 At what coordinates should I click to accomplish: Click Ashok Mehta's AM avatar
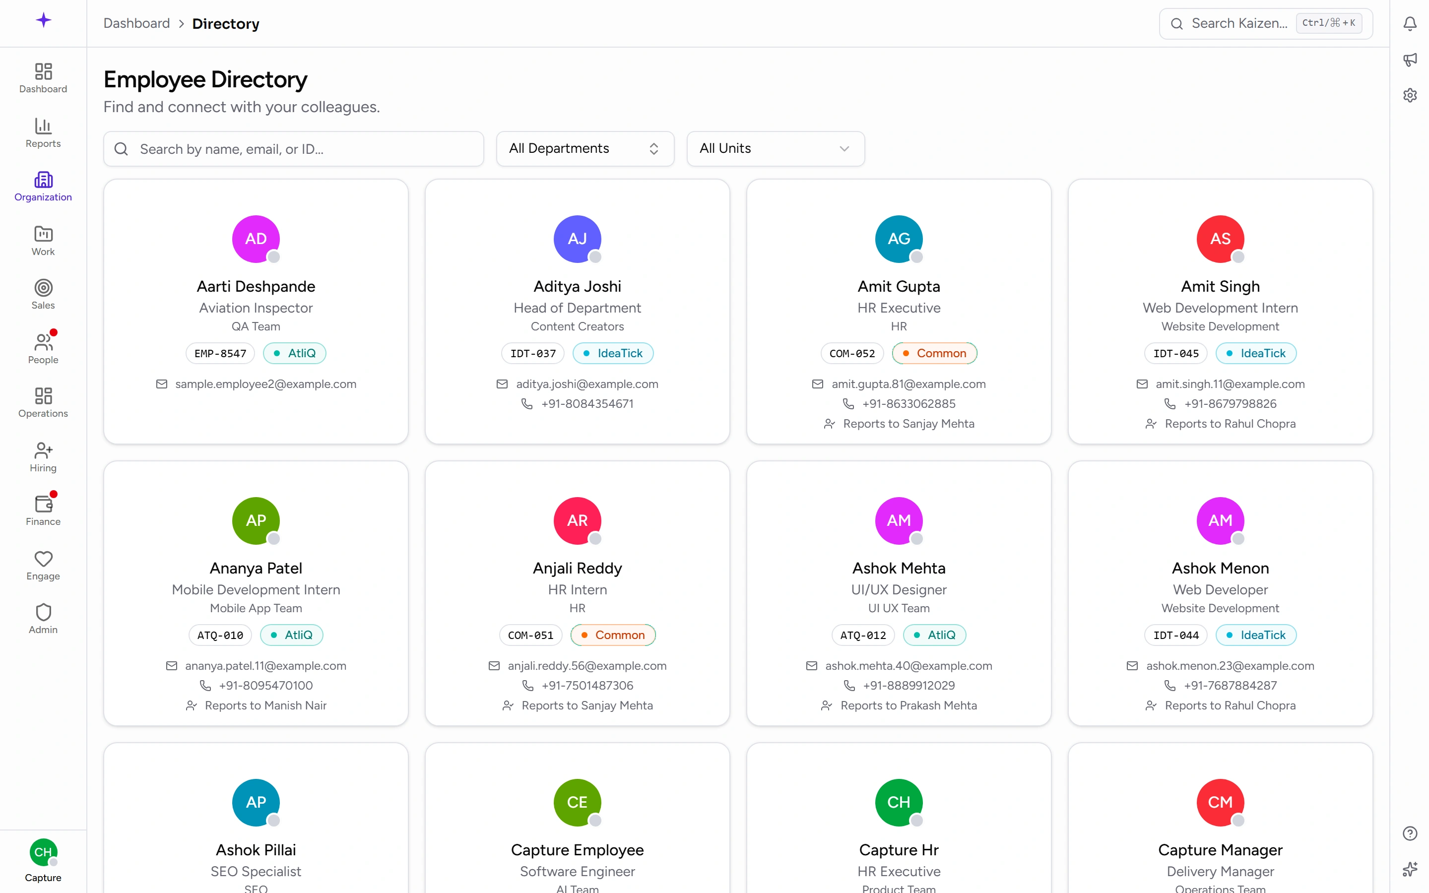[899, 520]
